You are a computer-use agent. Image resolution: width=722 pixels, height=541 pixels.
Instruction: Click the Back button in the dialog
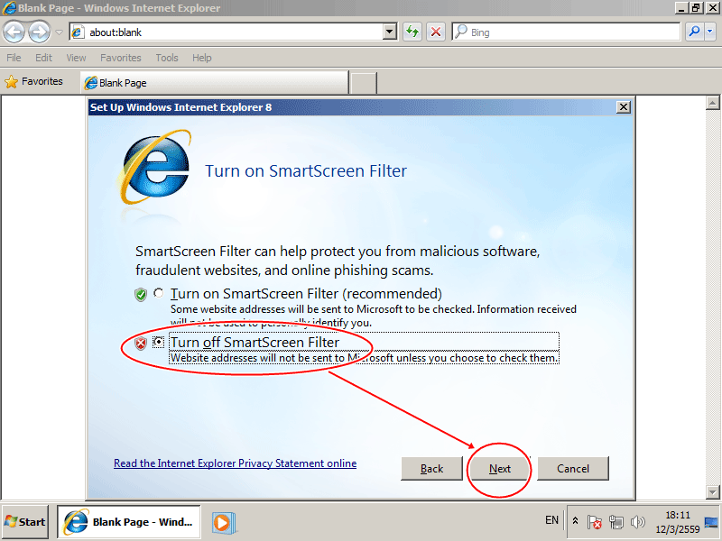point(431,468)
